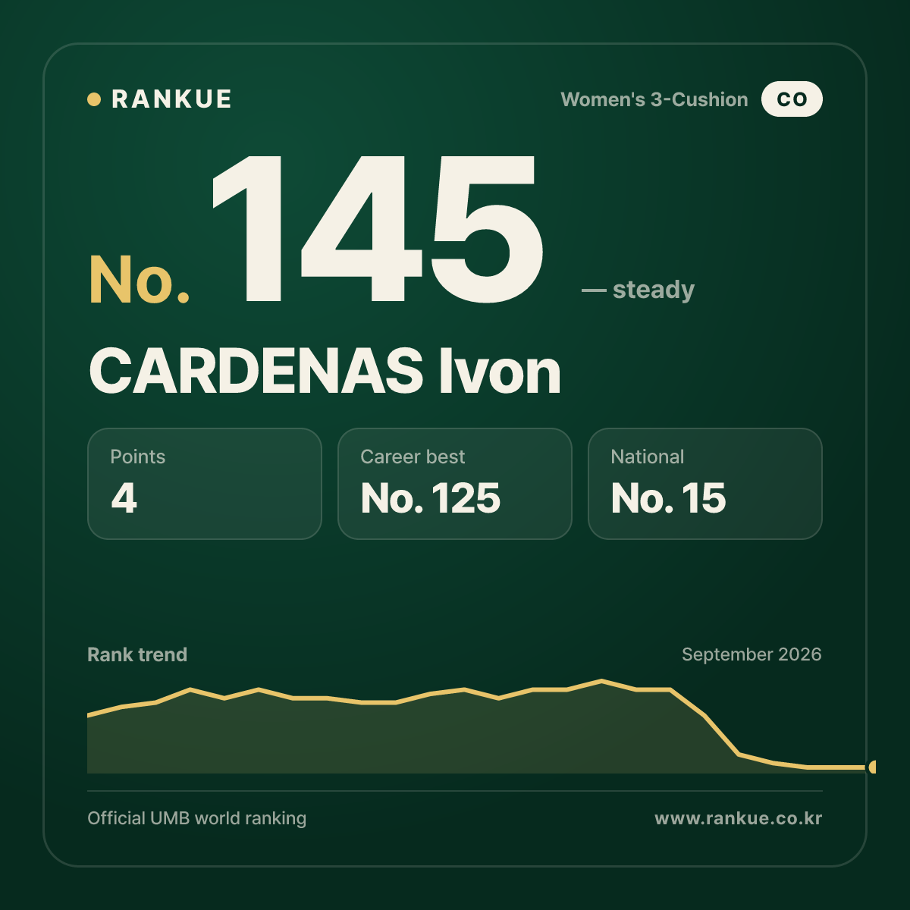Click the steady trend indicator

pos(638,290)
